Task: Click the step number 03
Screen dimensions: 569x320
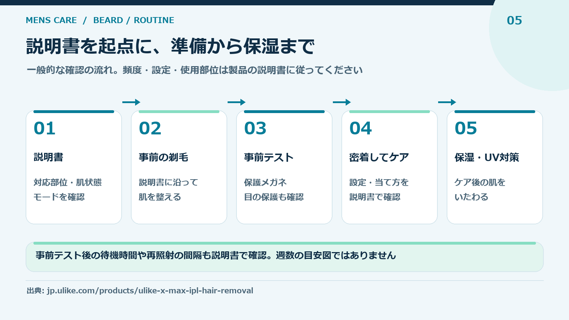Action: point(255,128)
